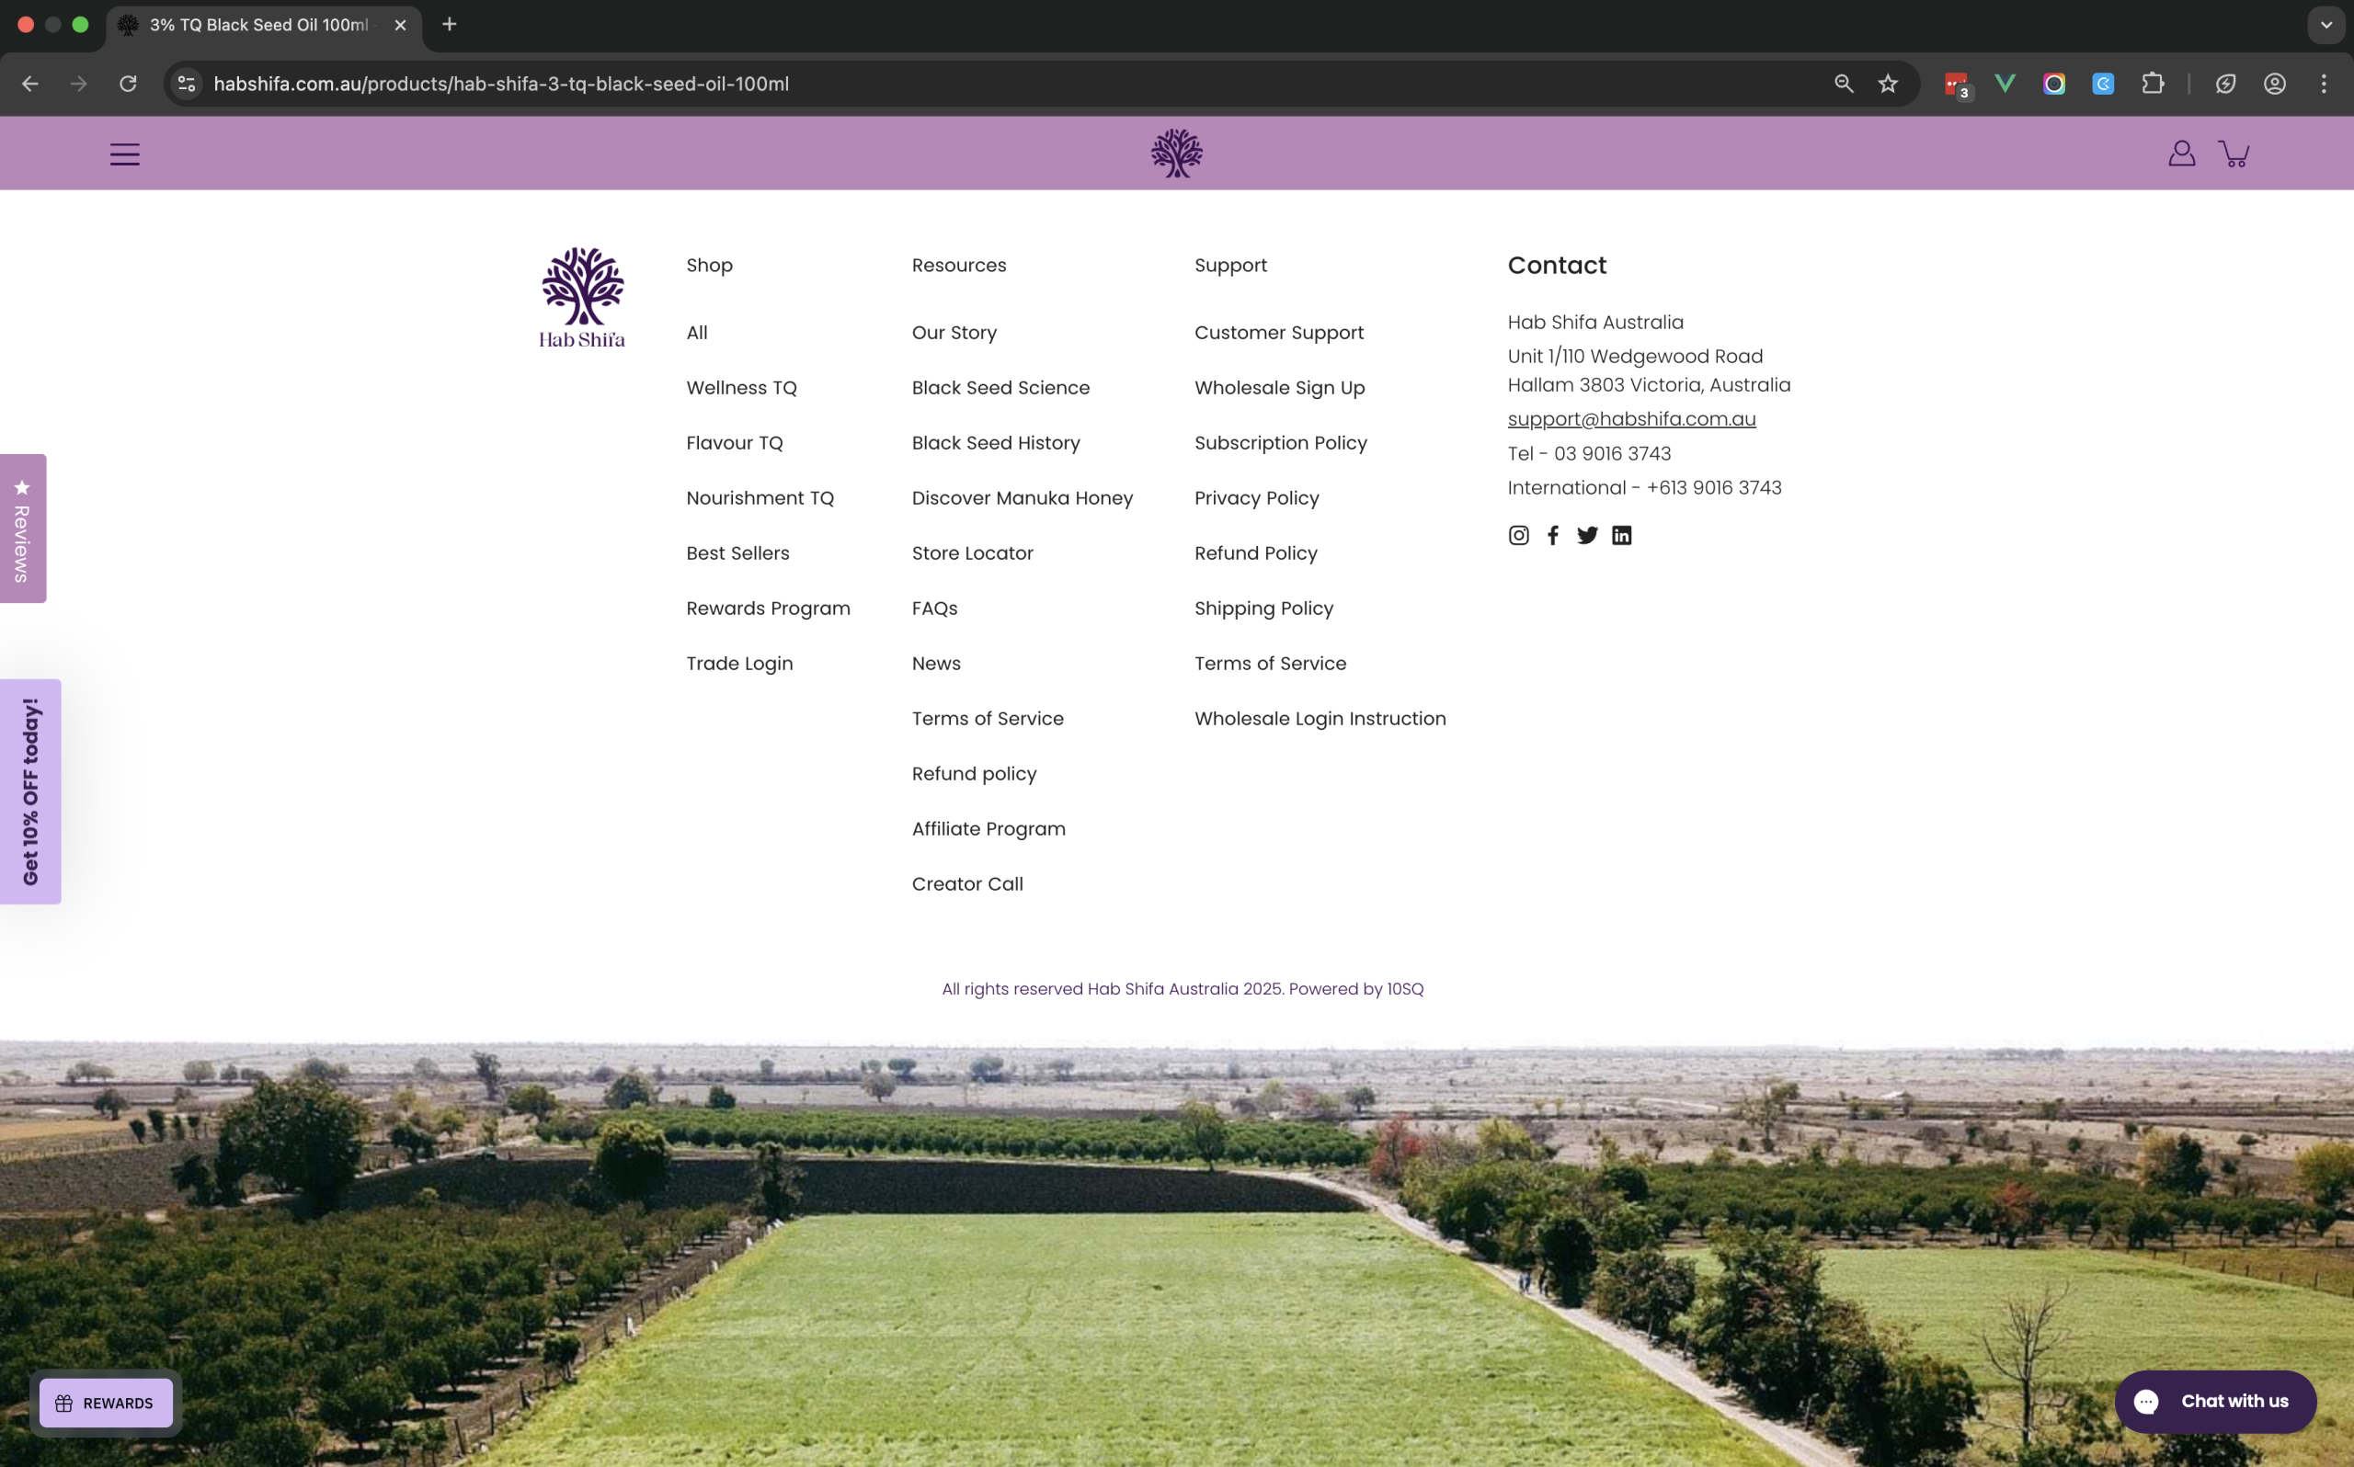Bookmark page with the star icon
Viewport: 2354px width, 1467px height.
[1887, 84]
